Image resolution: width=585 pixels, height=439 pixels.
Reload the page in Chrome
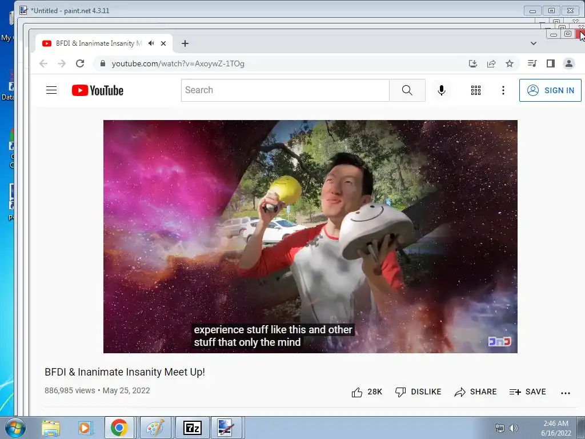click(x=80, y=63)
